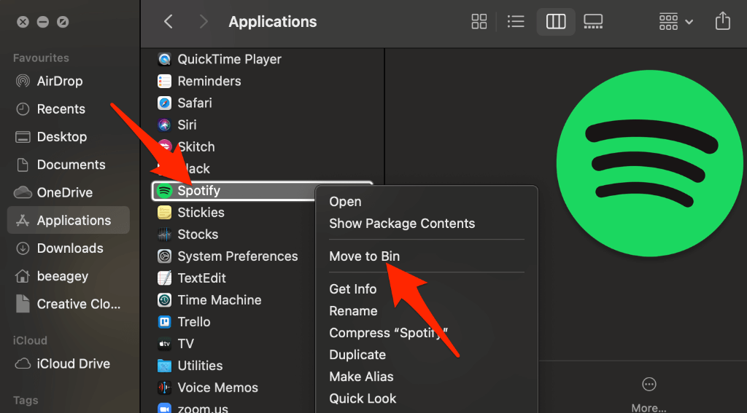Image resolution: width=747 pixels, height=413 pixels.
Task: Switch to gallery view
Action: [593, 22]
